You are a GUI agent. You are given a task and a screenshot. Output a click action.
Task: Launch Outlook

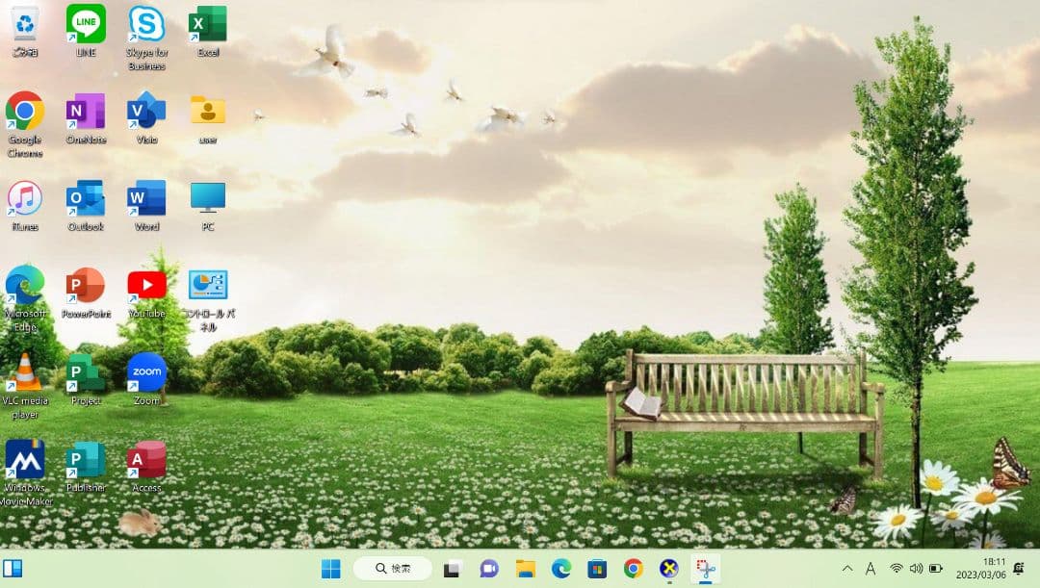click(x=85, y=195)
